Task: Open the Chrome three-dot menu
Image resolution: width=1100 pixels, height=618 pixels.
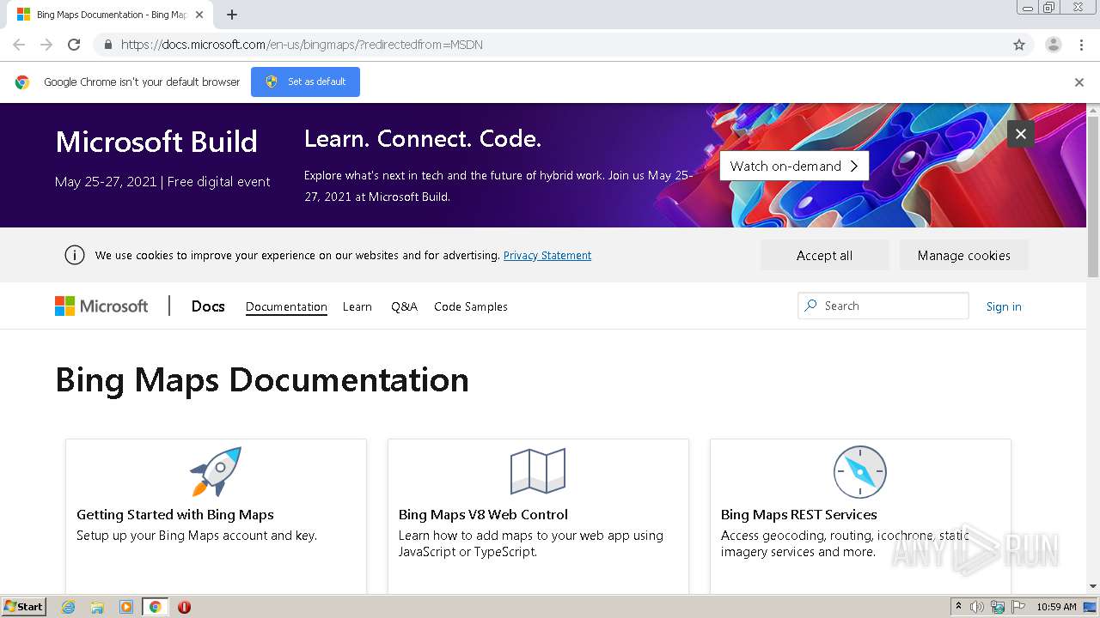Action: [1081, 45]
